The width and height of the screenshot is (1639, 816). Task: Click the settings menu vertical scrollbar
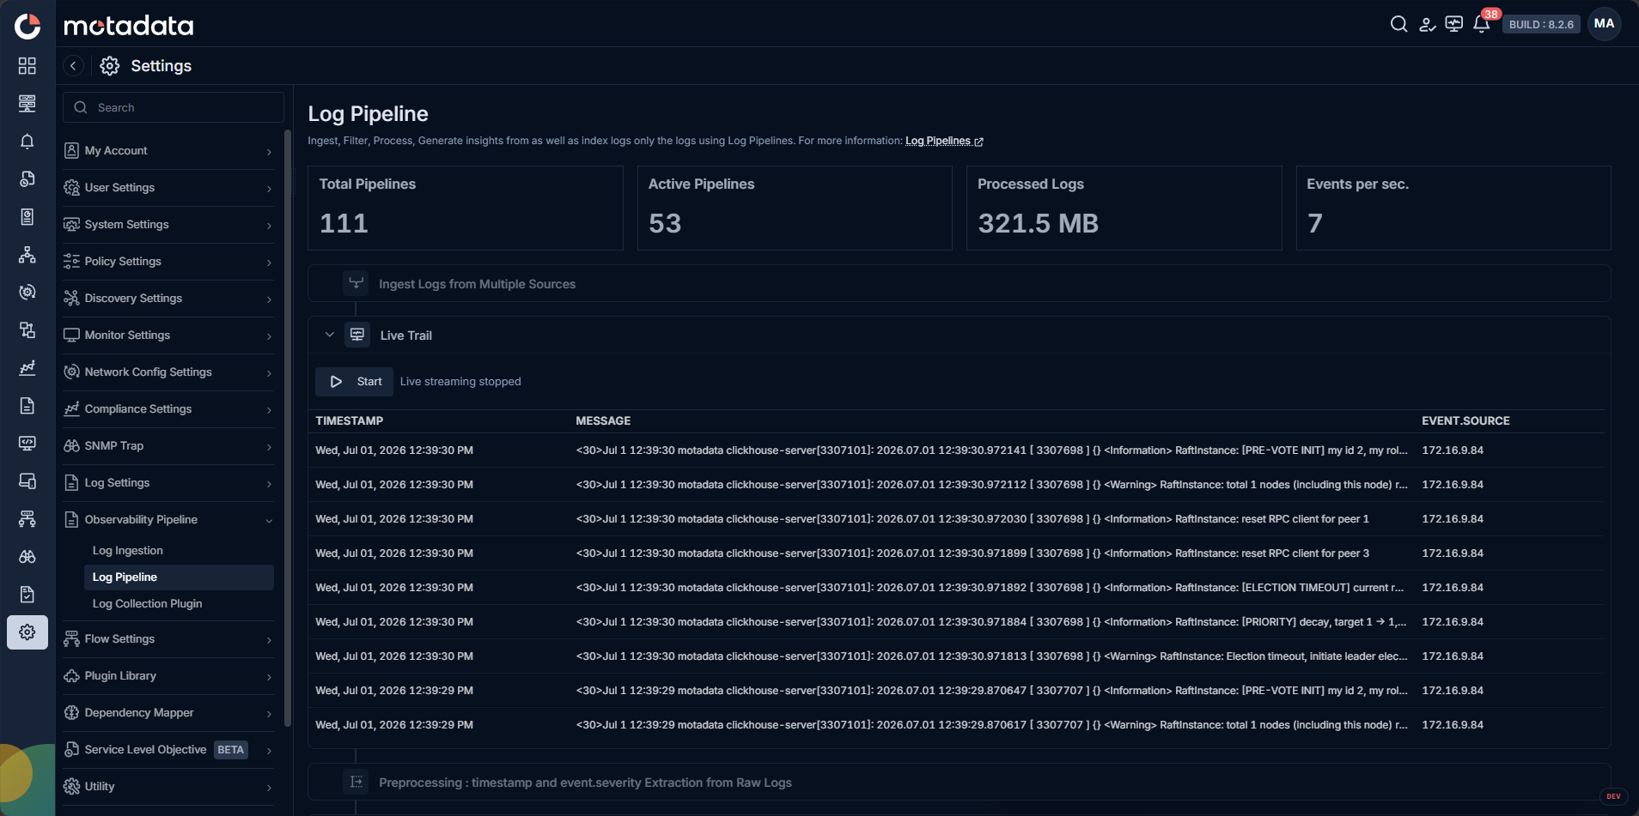pyautogui.click(x=287, y=429)
